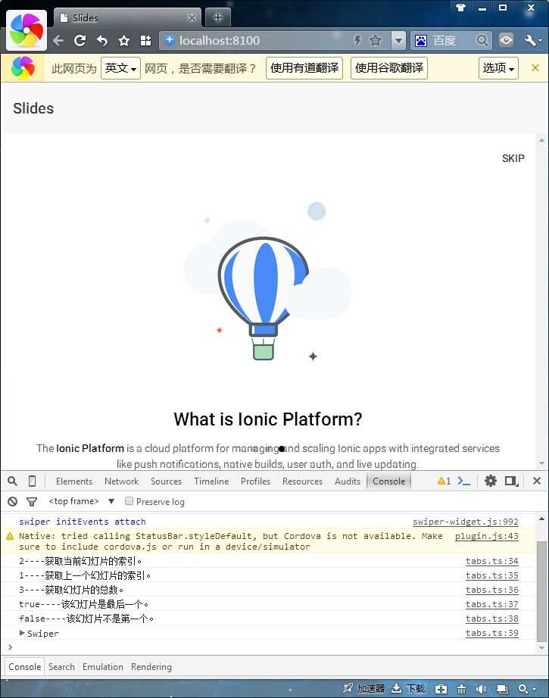Click the balloon slide illustration

267,282
